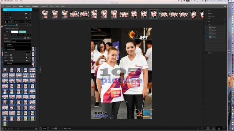
Task: Toggle Preserve Aspect Ratio checkbox
Action: click(5, 28)
